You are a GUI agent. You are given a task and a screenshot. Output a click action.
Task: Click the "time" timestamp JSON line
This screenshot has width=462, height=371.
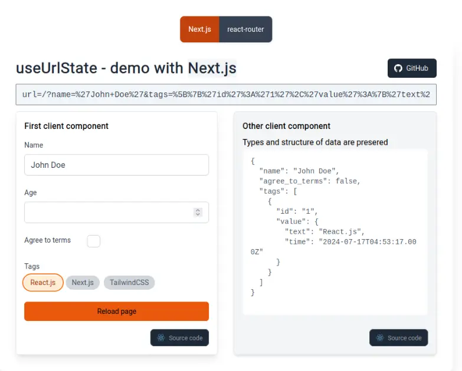pyautogui.click(x=333, y=247)
